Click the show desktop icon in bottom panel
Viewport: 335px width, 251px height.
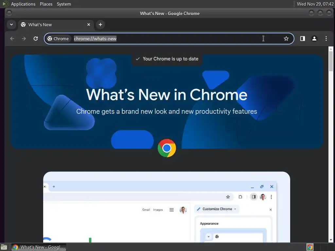pyautogui.click(x=4, y=247)
